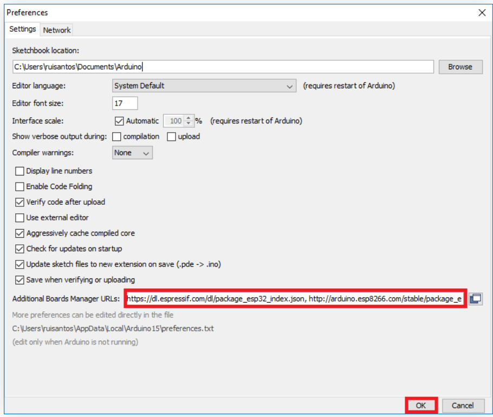Uncheck the Automatic interface scale checkbox
The width and height of the screenshot is (493, 417).
pos(119,121)
